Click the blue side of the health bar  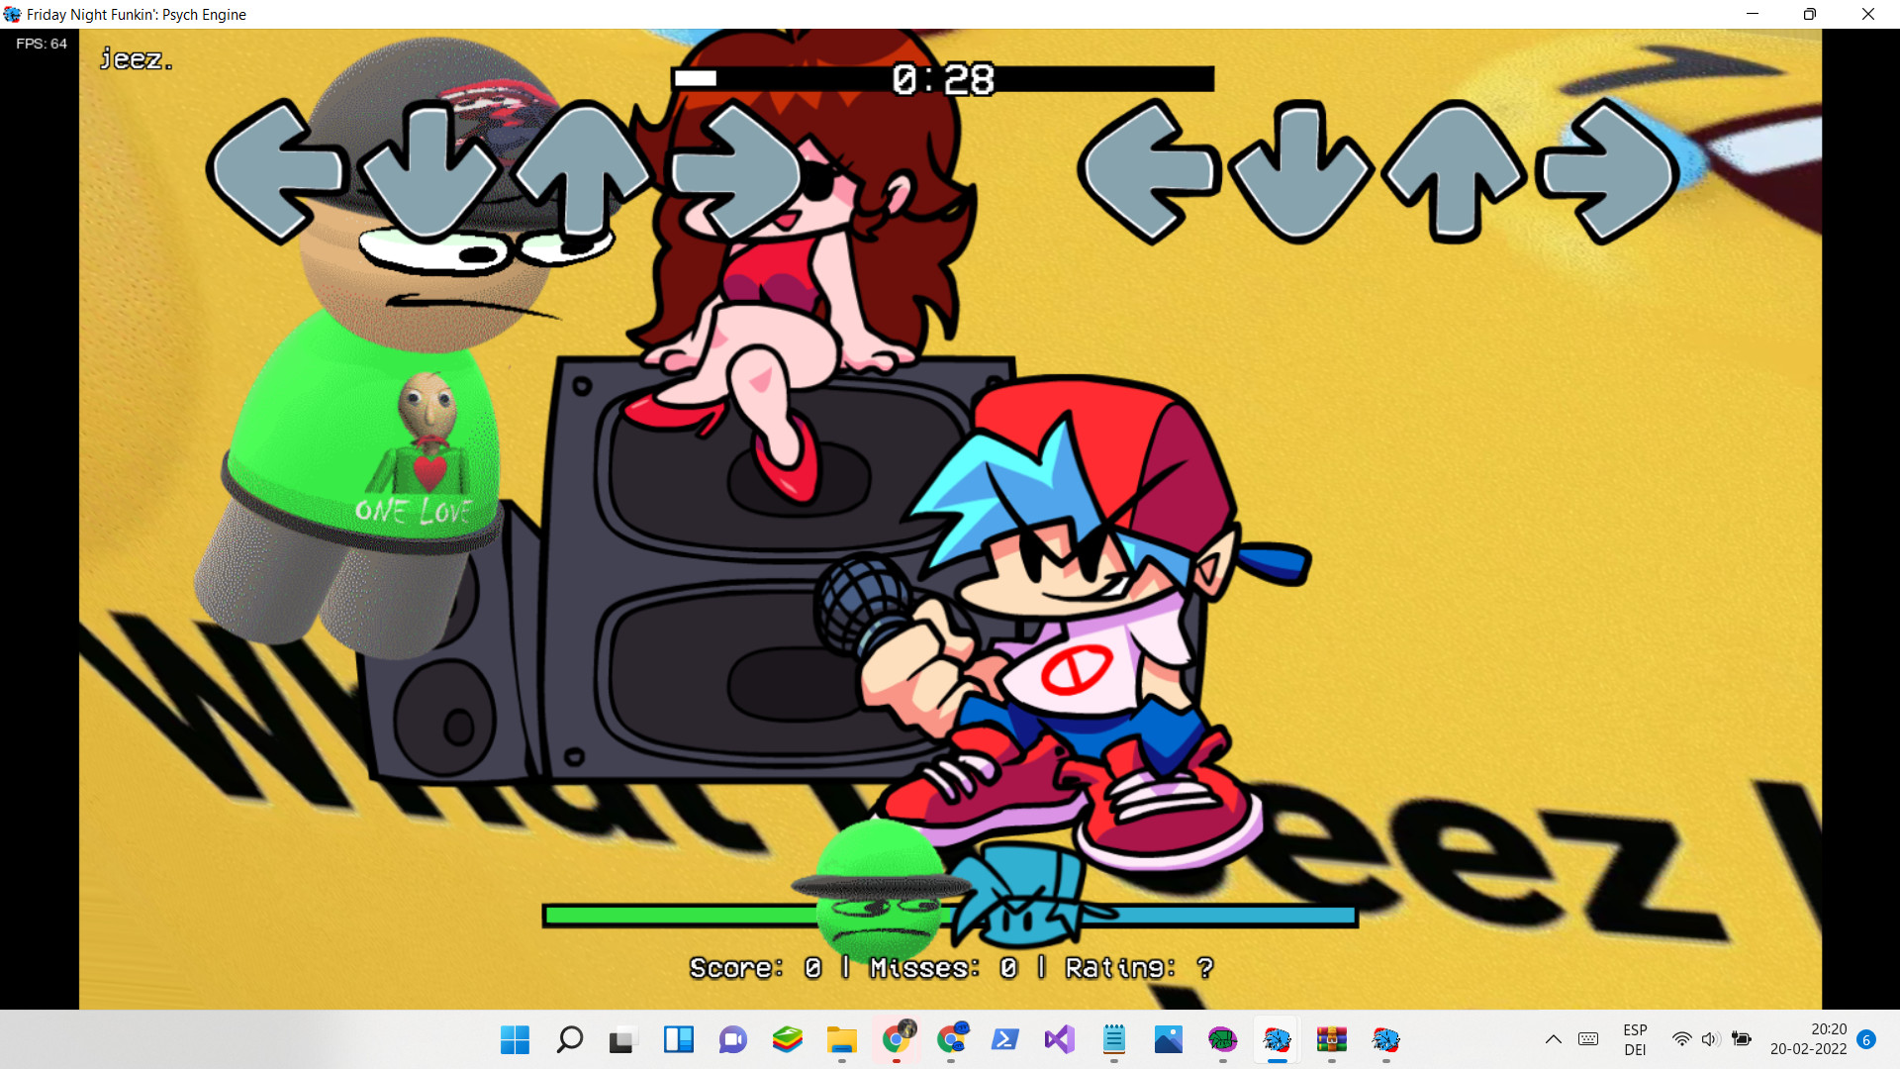[x=1227, y=916]
